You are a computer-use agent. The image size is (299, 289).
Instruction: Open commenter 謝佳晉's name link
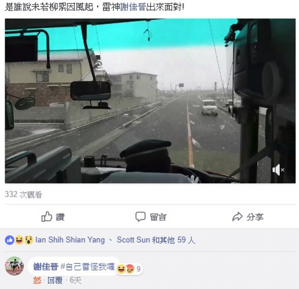pos(46,267)
